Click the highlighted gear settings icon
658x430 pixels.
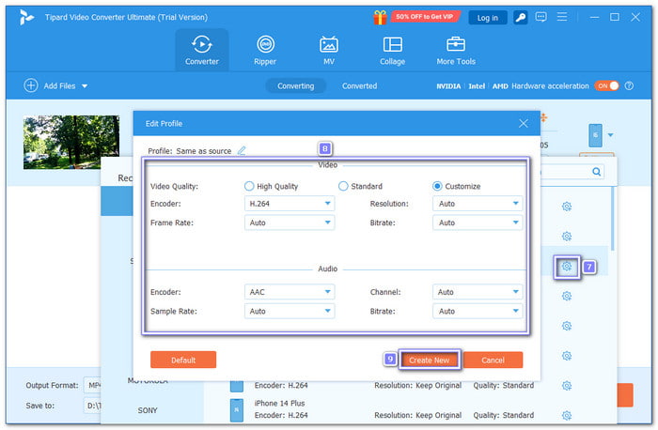pyautogui.click(x=567, y=267)
